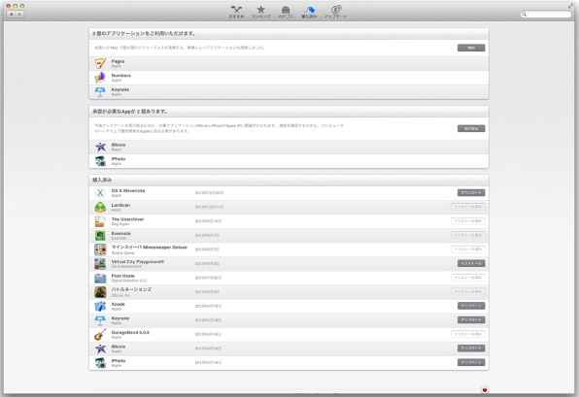
Task: Update Xcode with its アップデート button
Action: coord(471,306)
